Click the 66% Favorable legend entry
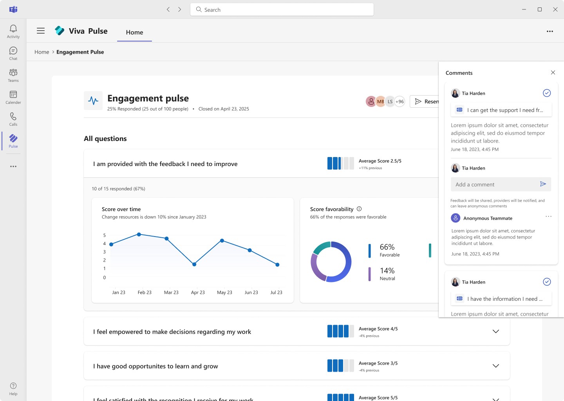 [x=385, y=251]
